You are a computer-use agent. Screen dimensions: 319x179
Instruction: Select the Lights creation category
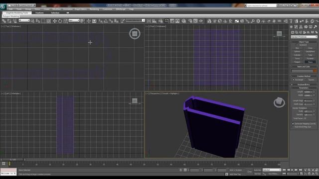point(301,32)
